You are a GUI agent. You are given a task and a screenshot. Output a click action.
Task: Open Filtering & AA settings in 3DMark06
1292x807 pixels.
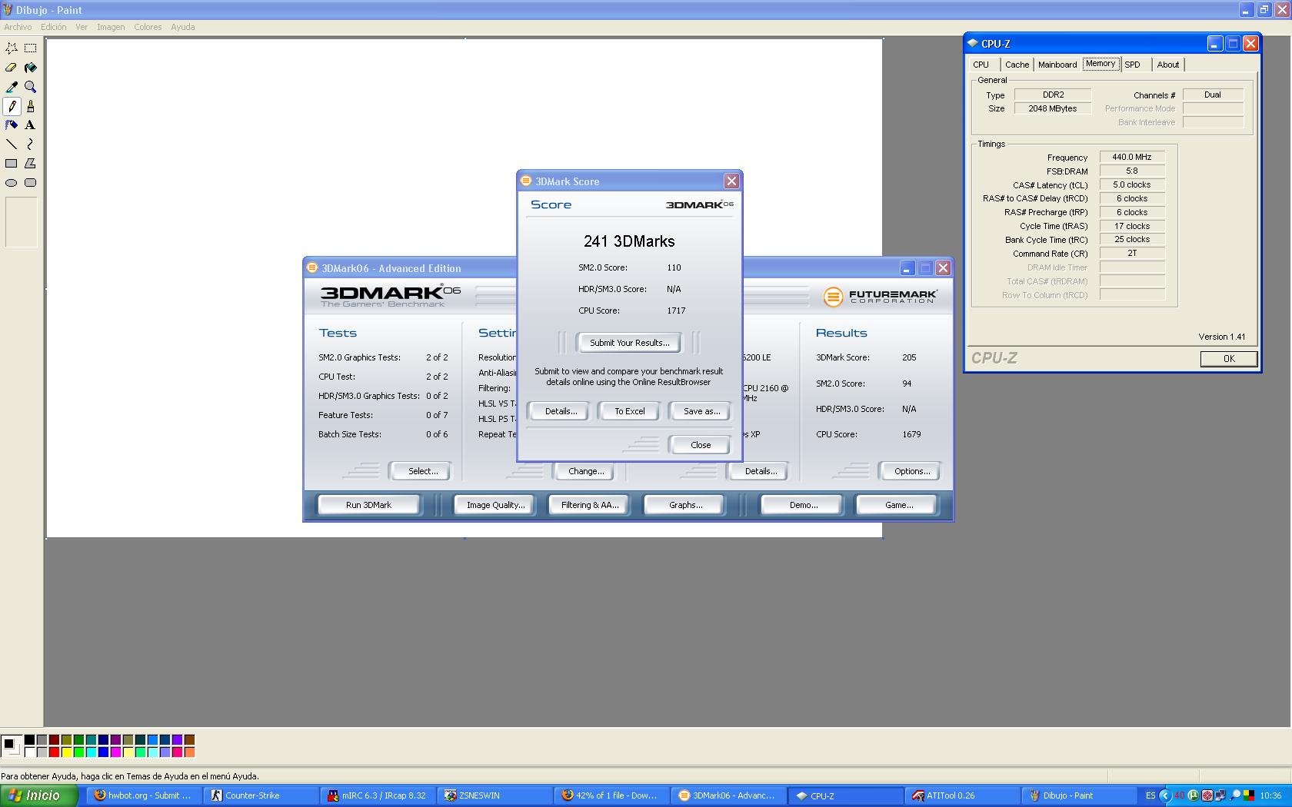(589, 505)
